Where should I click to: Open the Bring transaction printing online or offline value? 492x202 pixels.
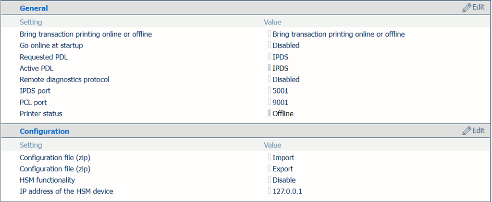click(339, 34)
